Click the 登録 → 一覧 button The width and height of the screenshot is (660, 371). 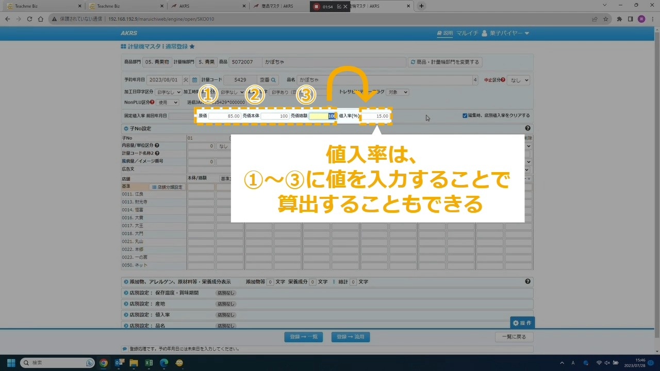(x=304, y=337)
